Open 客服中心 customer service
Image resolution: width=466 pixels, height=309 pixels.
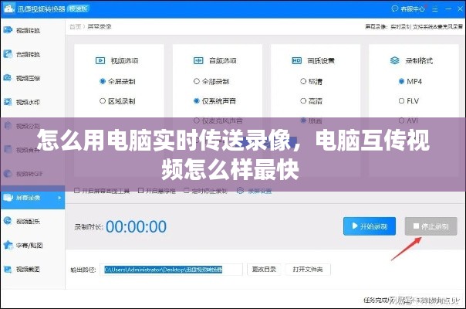(408, 9)
